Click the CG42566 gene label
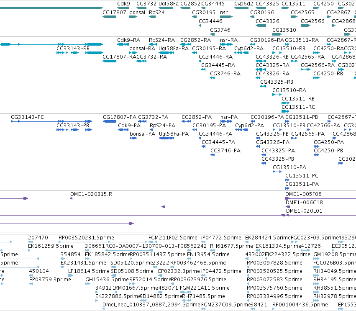The width and height of the screenshot is (356, 311). pos(312,21)
